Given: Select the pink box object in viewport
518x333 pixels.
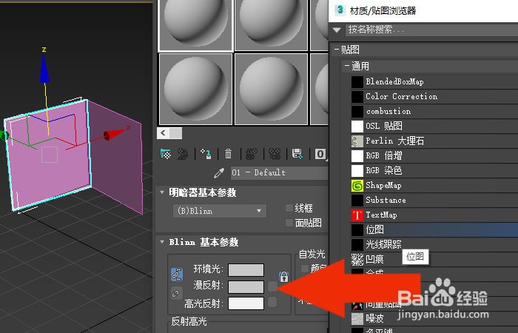Looking at the screenshot, I should click(x=49, y=155).
